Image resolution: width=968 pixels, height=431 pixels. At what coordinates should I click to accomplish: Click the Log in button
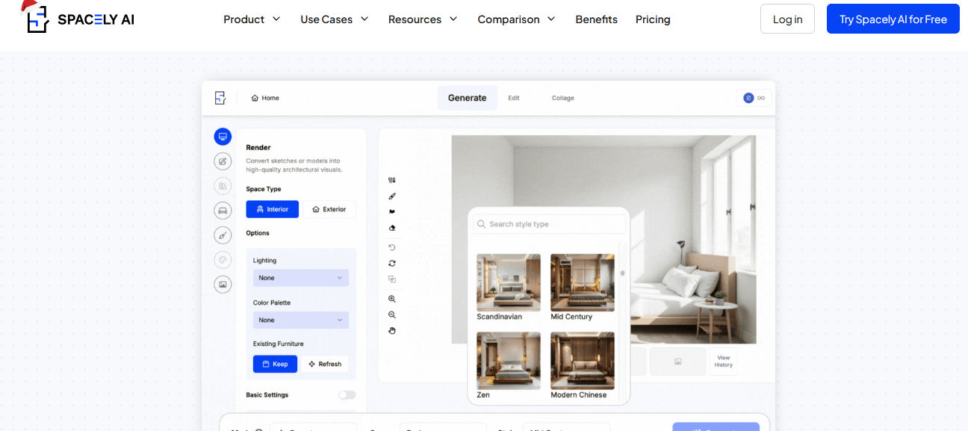[x=787, y=19]
